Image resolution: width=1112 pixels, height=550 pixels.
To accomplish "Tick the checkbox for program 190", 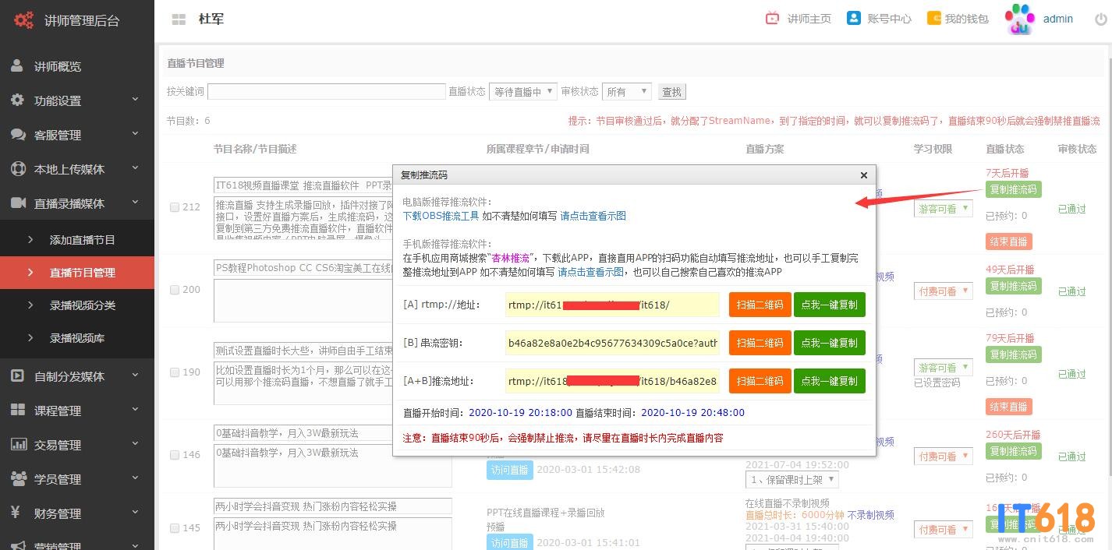I will (175, 372).
